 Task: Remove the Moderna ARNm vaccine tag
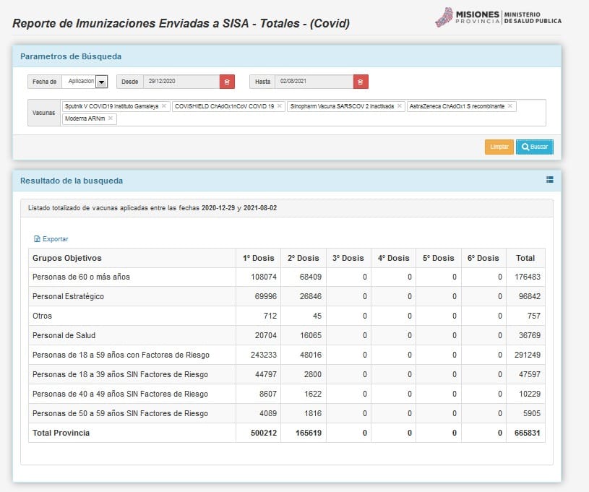pos(111,118)
